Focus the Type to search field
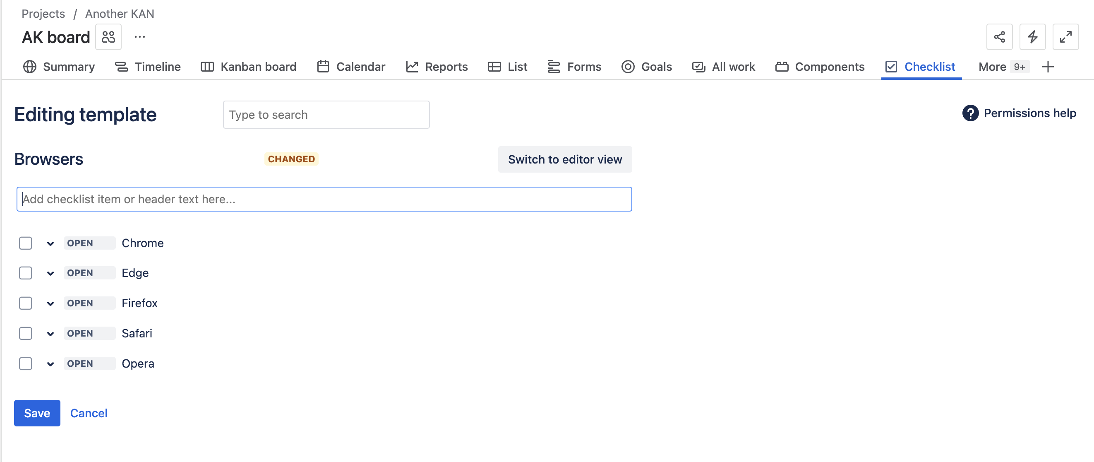This screenshot has height=462, width=1094. coord(326,115)
